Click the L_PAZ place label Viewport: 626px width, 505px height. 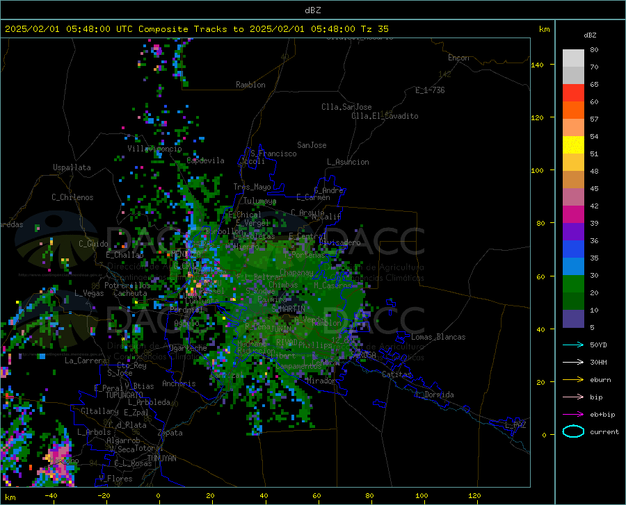click(x=515, y=425)
